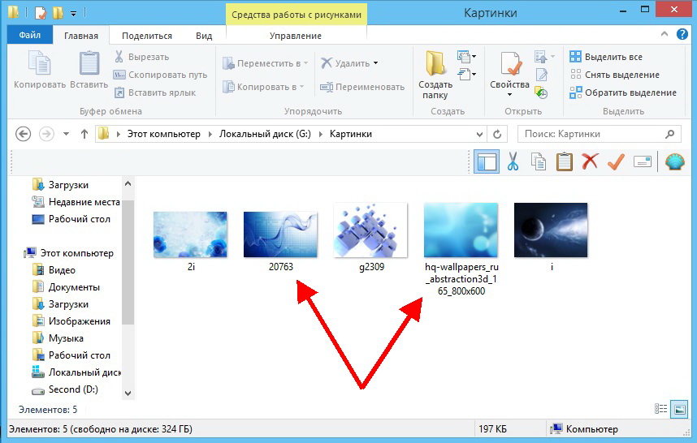Image resolution: width=697 pixels, height=443 pixels.
Task: Open Недавние места in the navigation pane
Action: [x=76, y=202]
